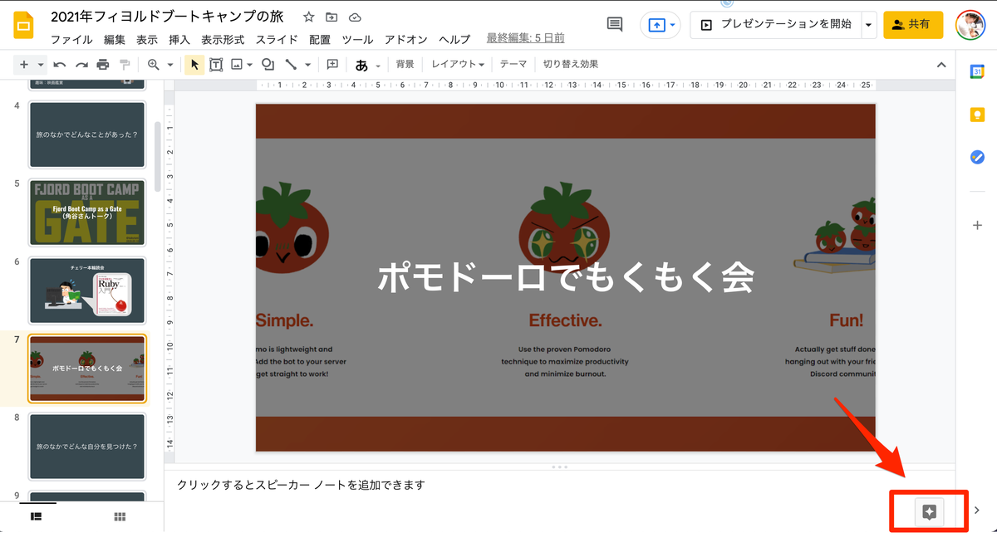This screenshot has width=997, height=547.
Task: Select the shape tool
Action: click(268, 65)
